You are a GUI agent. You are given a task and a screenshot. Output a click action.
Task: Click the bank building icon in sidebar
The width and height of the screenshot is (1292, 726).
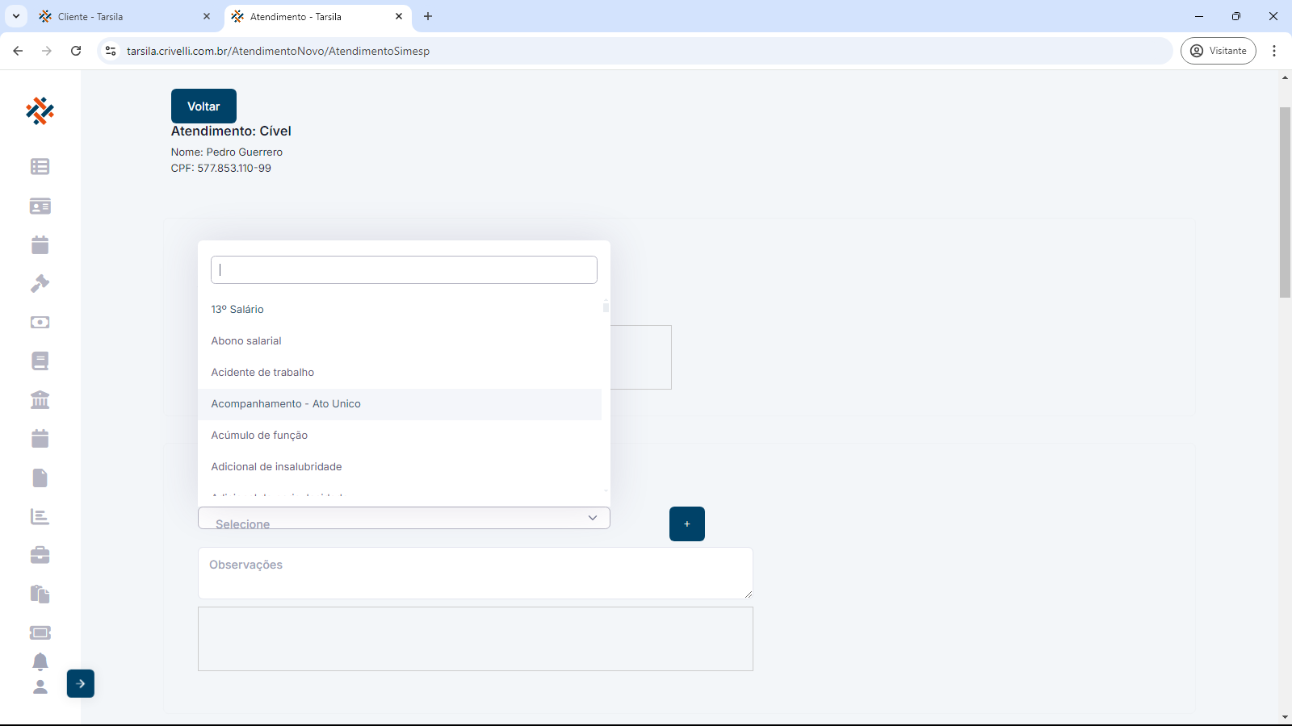click(40, 399)
